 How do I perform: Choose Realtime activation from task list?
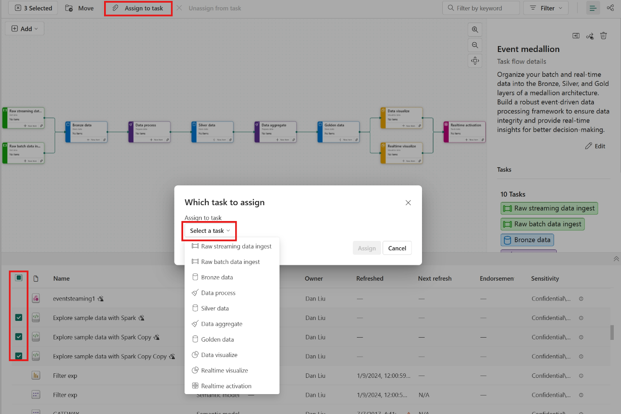232,386
